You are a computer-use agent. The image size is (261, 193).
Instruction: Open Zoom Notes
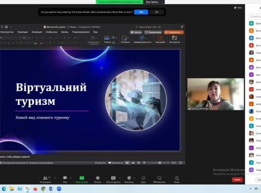coord(177,179)
